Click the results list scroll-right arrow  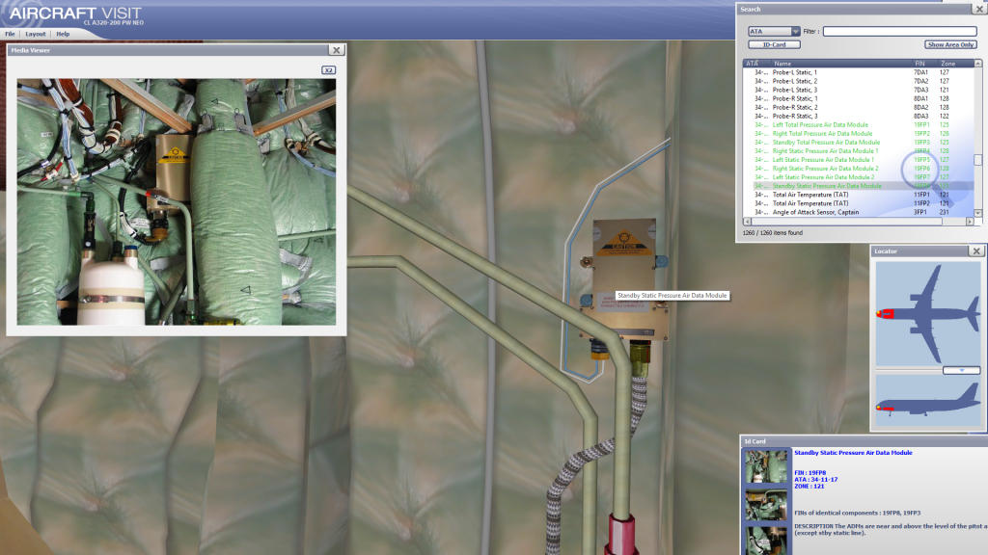(970, 222)
